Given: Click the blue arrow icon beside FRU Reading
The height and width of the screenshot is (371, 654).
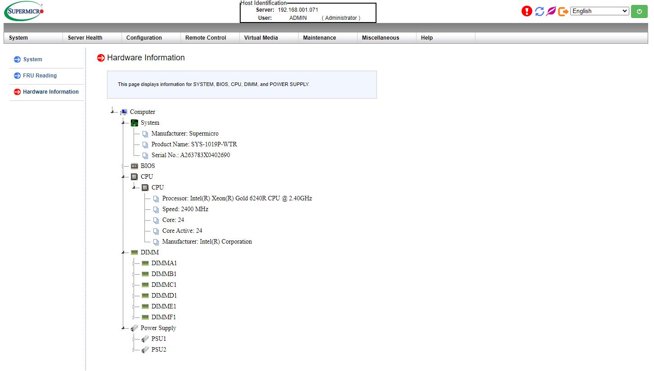Looking at the screenshot, I should point(18,76).
